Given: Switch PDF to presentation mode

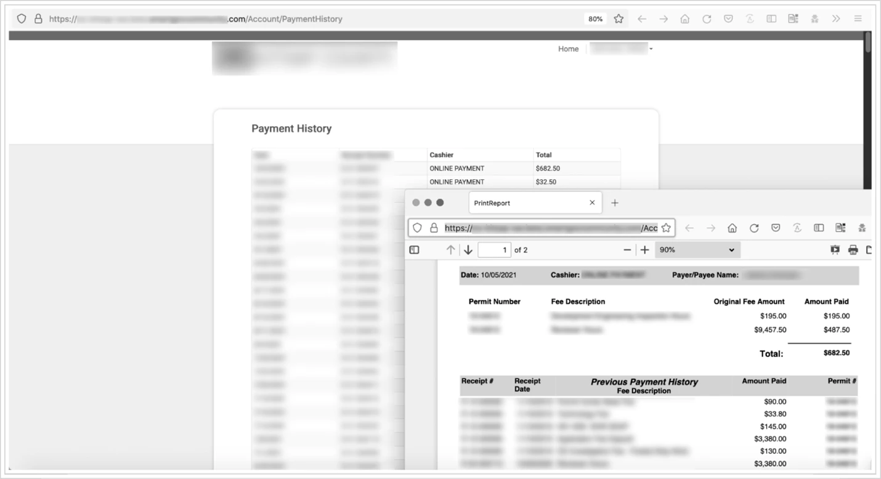Looking at the screenshot, I should pyautogui.click(x=835, y=250).
